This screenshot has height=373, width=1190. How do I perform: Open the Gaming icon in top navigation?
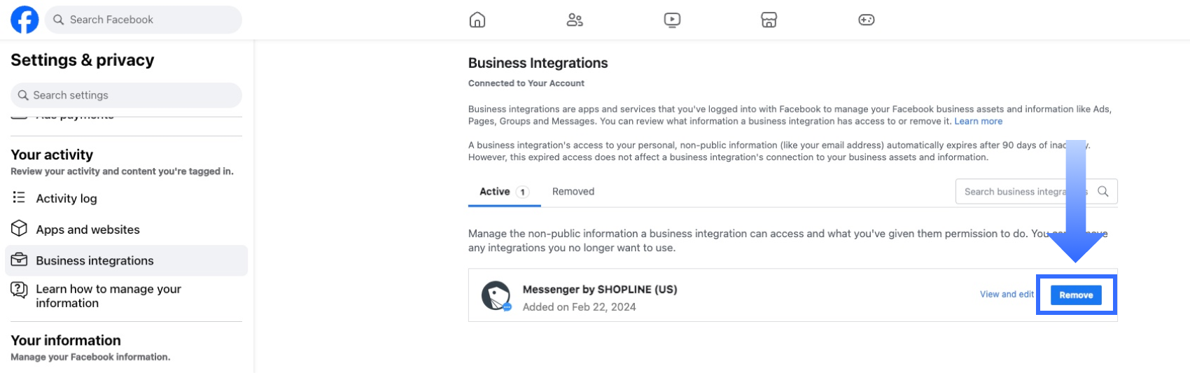(x=866, y=20)
